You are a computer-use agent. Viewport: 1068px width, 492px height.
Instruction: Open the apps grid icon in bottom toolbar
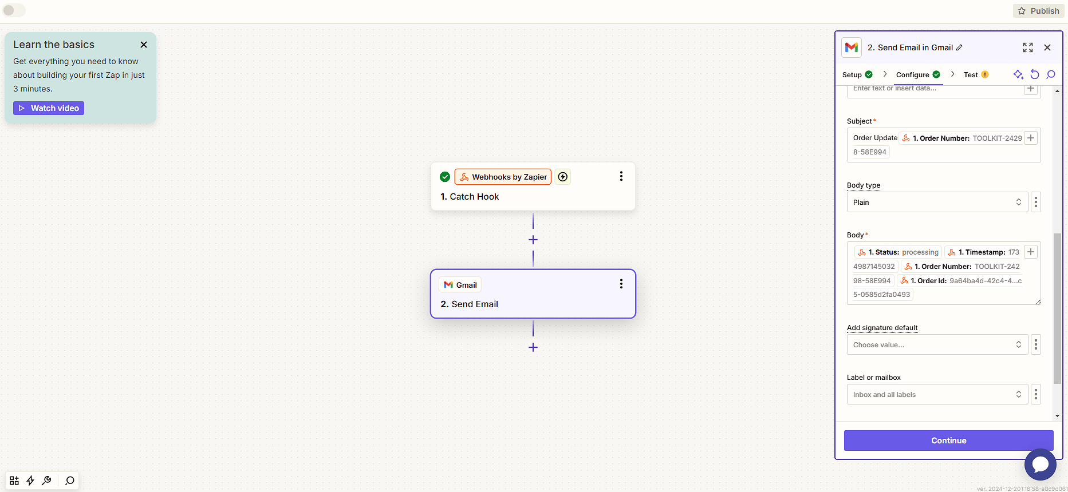[14, 481]
